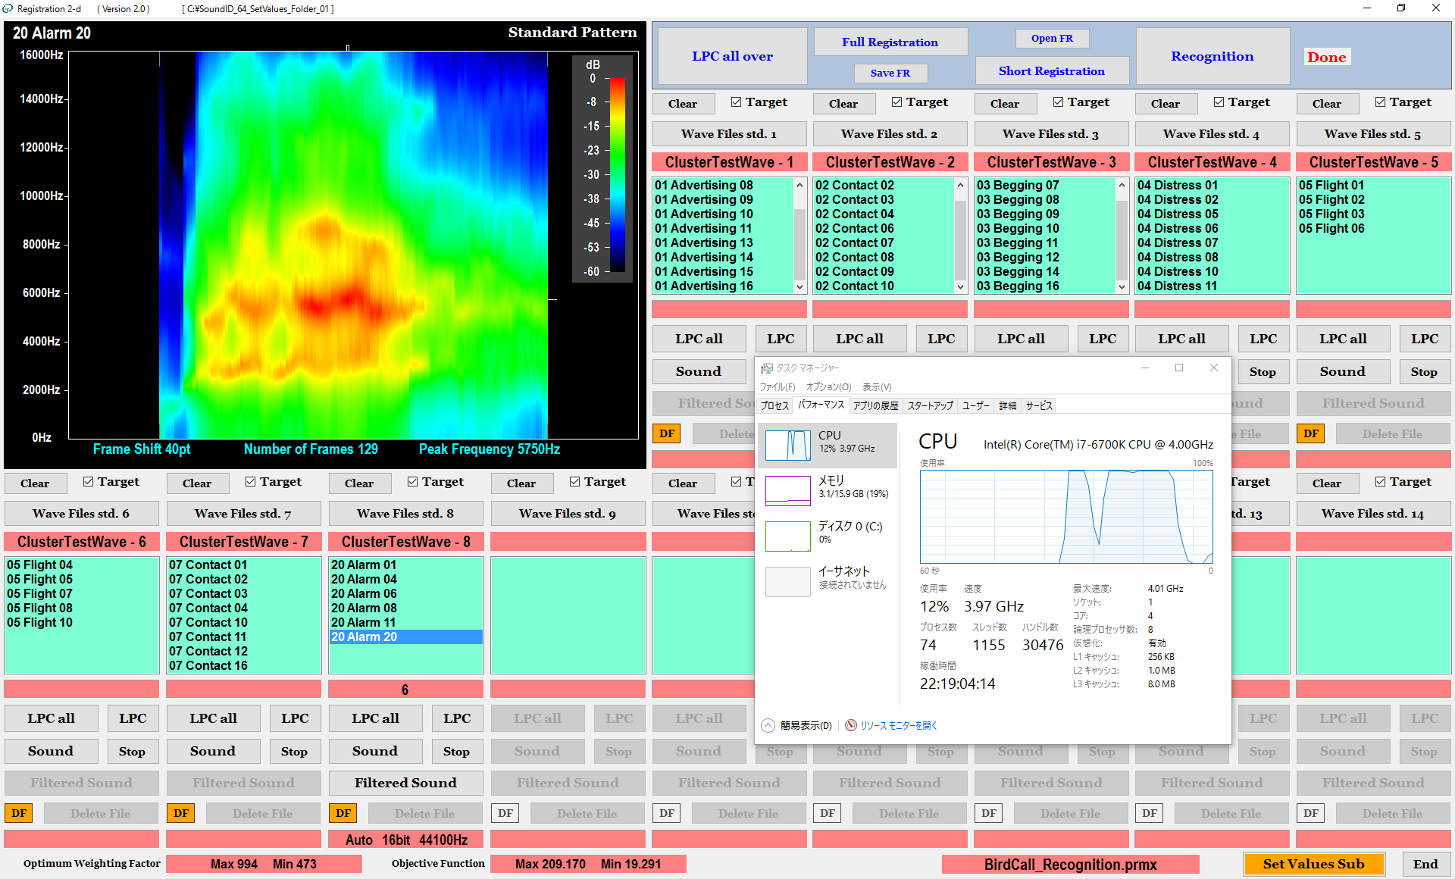This screenshot has width=1455, height=879.
Task: Open the リソース モニターを開く link
Action: pos(899,725)
